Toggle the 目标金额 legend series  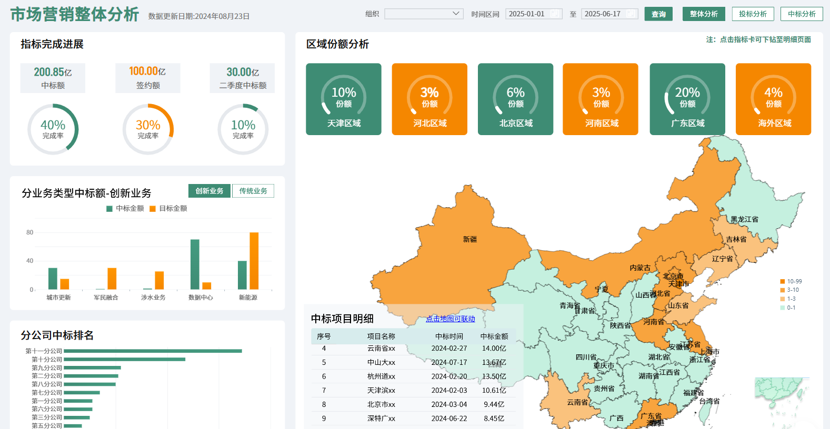[x=168, y=209]
